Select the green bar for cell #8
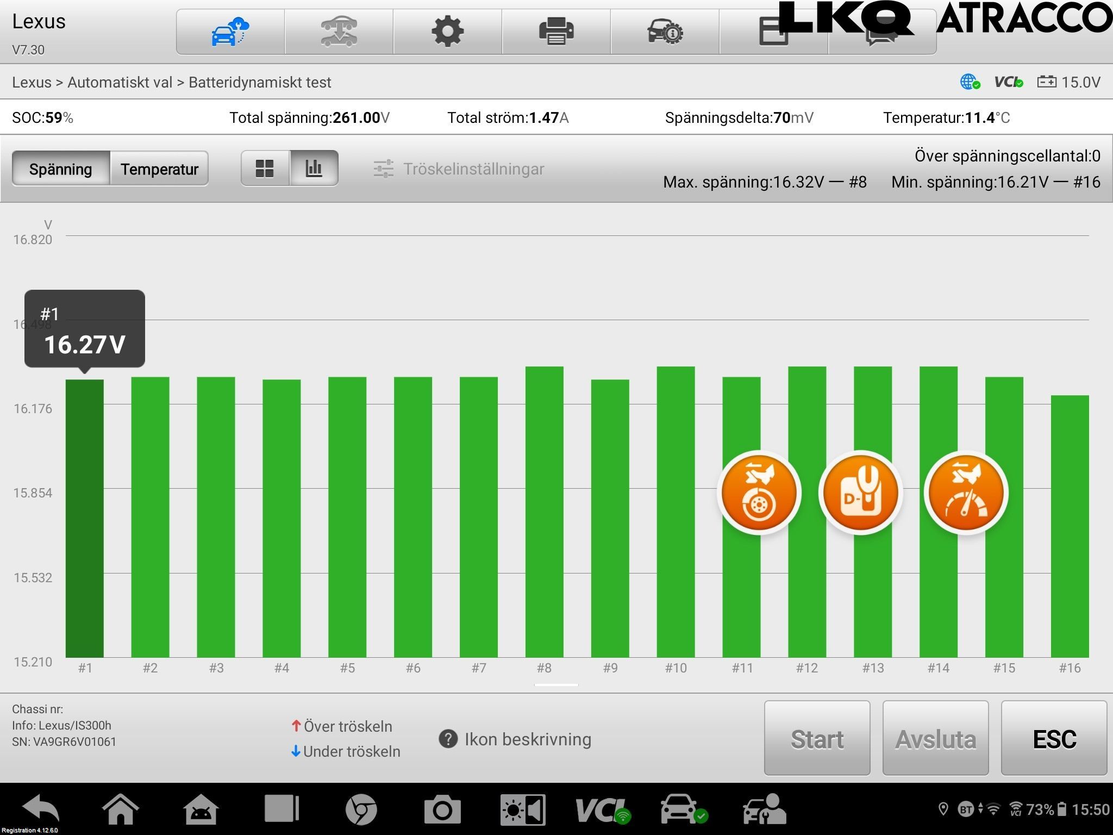 point(544,511)
